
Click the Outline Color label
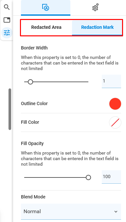(x=34, y=103)
